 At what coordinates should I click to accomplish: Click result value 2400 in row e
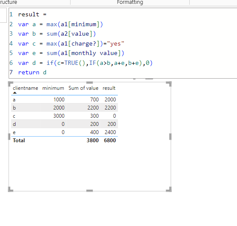pyautogui.click(x=110, y=132)
